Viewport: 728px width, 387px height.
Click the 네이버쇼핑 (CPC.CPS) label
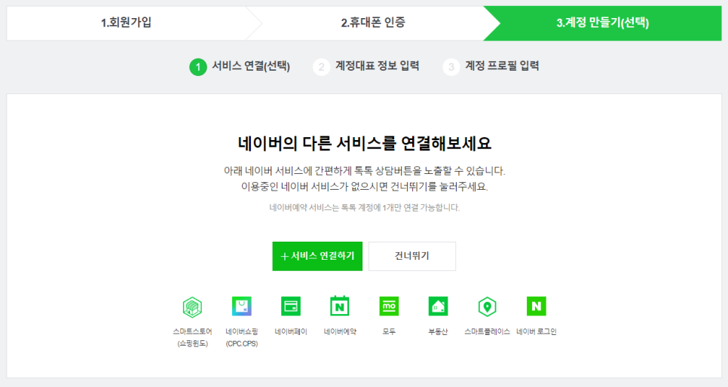(x=241, y=337)
